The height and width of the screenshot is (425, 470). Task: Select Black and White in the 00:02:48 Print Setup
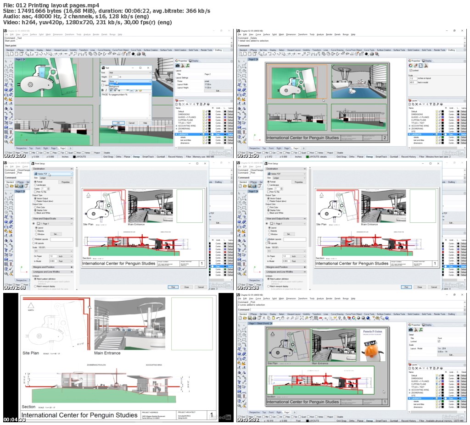pos(35,213)
